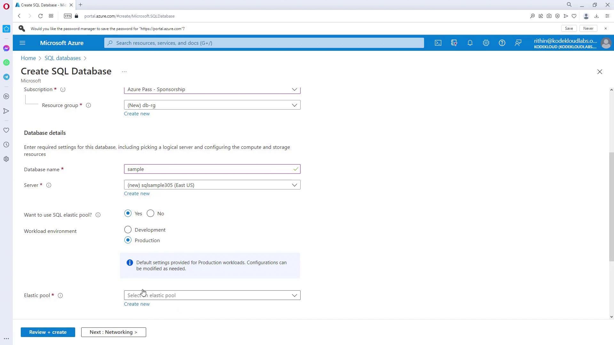This screenshot has height=345, width=614.
Task: Select No for SQL elastic pool
Action: (151, 213)
